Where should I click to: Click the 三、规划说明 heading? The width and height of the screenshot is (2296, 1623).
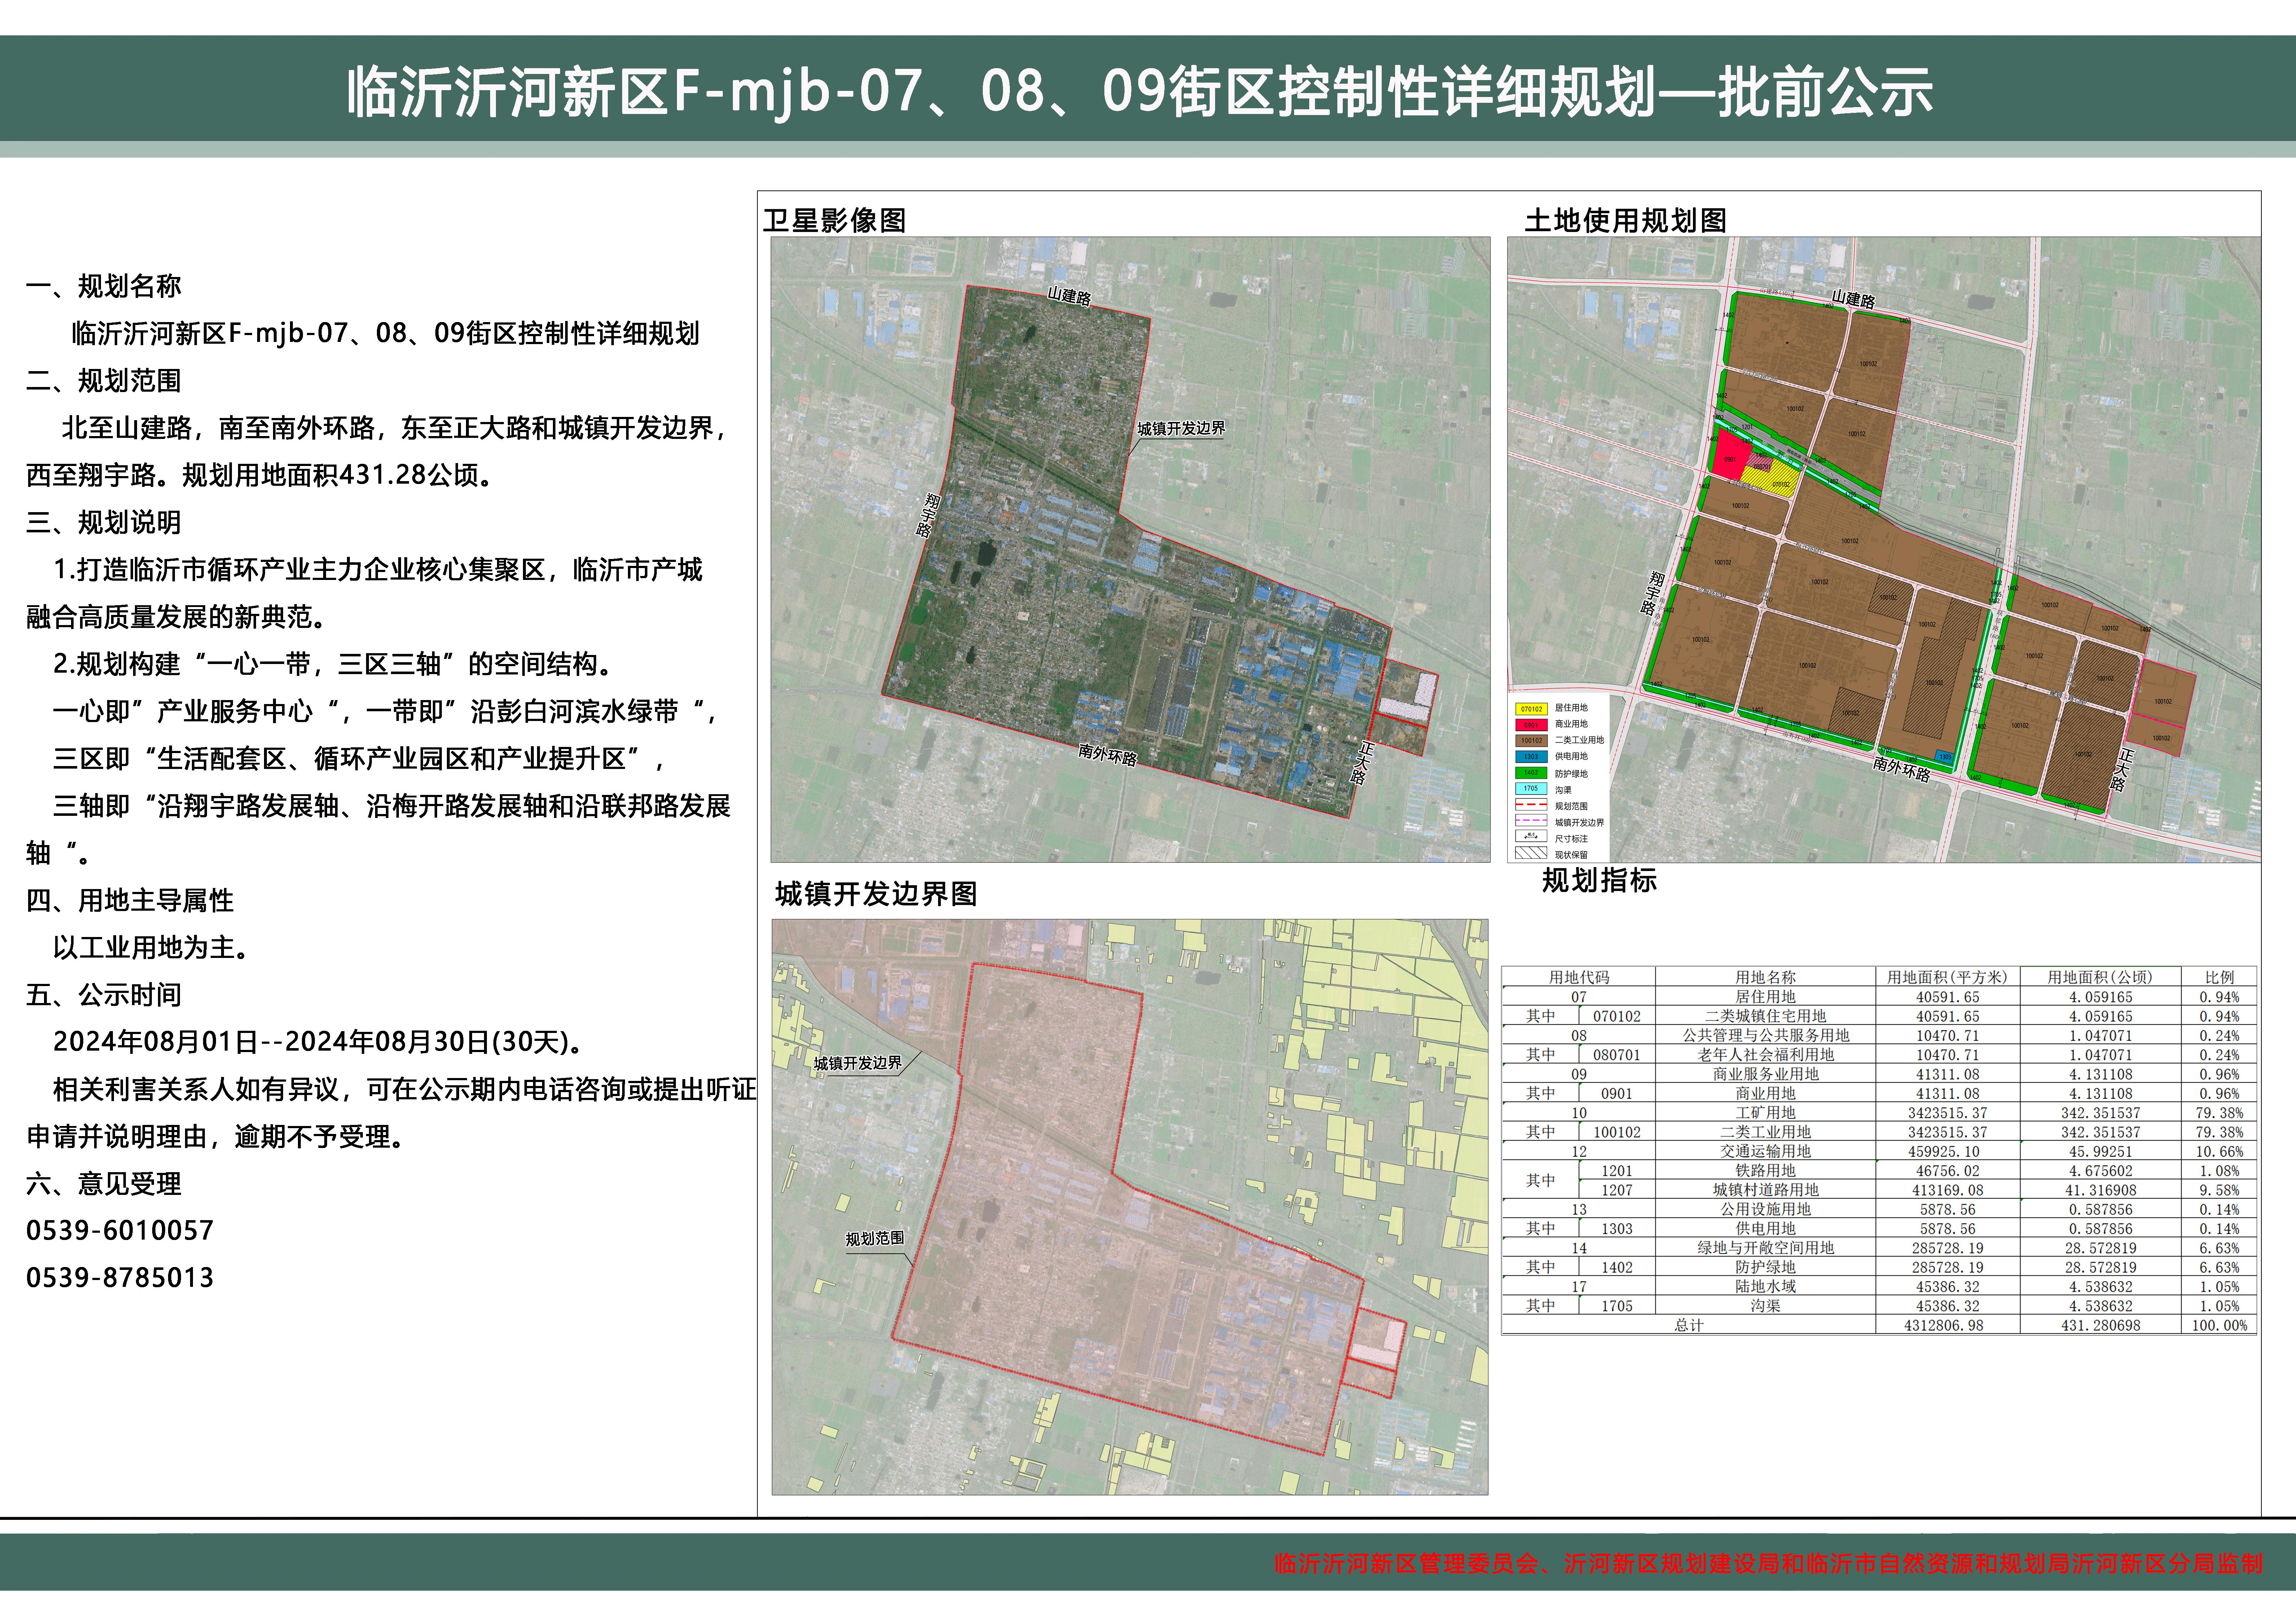coord(103,522)
